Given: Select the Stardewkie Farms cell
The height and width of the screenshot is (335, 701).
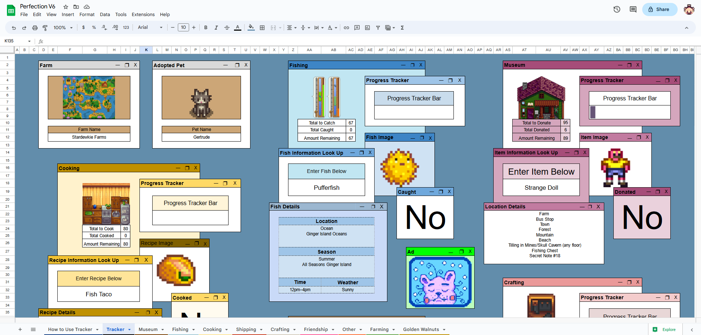Looking at the screenshot, I should (89, 137).
